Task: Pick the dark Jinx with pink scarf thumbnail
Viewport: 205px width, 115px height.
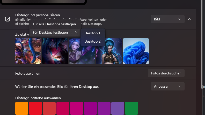Action: [x=55, y=51]
